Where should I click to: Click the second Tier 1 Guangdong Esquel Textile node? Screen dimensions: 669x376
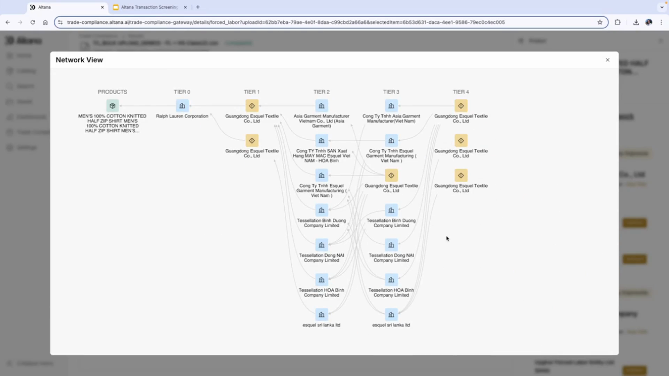pos(252,140)
